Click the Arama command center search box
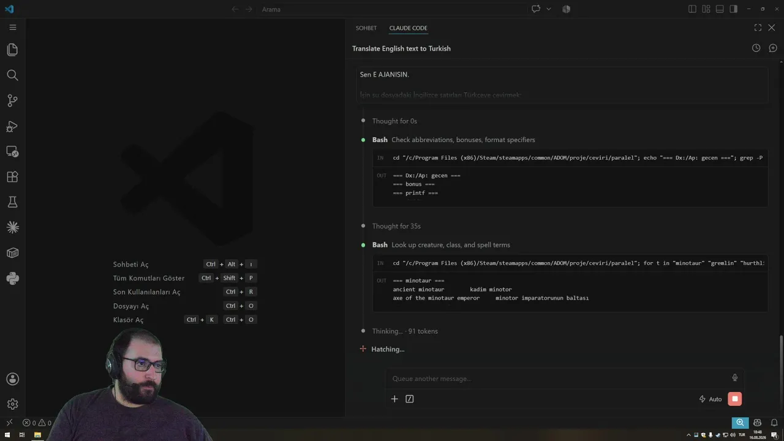This screenshot has height=441, width=784. coord(392,9)
